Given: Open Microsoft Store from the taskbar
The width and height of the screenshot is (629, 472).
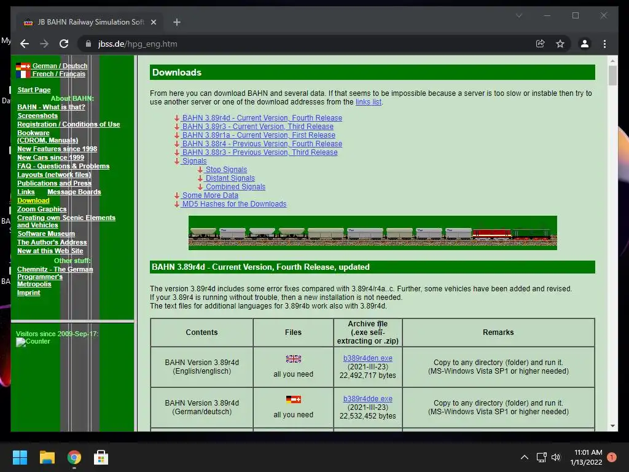Looking at the screenshot, I should pos(101,457).
